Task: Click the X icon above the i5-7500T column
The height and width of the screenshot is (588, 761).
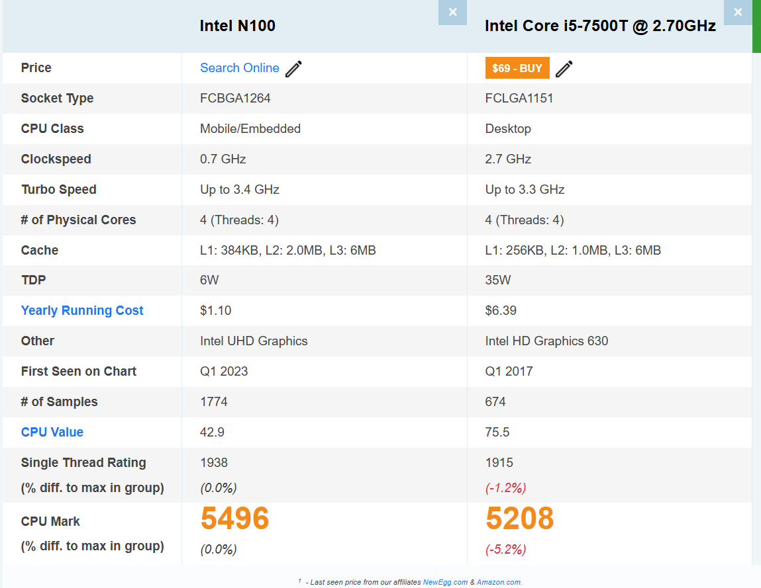Action: click(x=738, y=13)
